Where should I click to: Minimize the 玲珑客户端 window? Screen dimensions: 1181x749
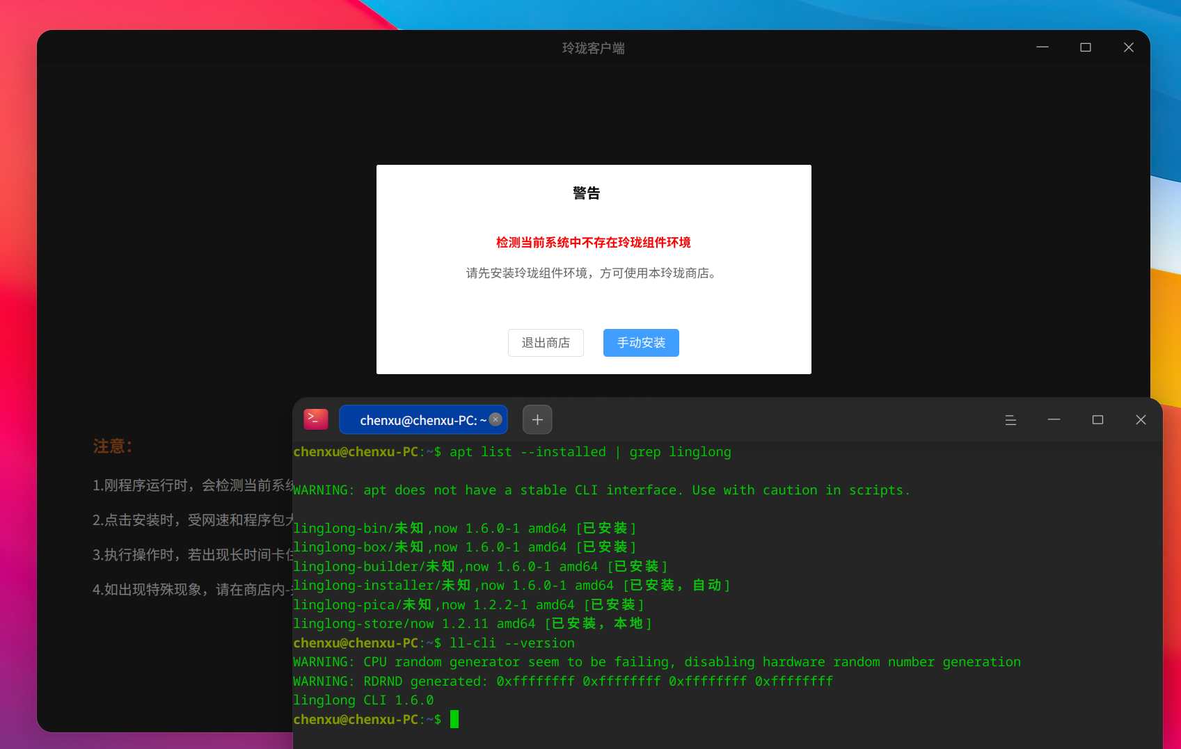pyautogui.click(x=1043, y=47)
